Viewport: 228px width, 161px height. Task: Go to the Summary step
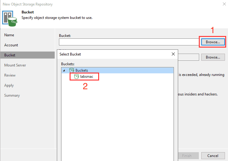tap(12, 95)
